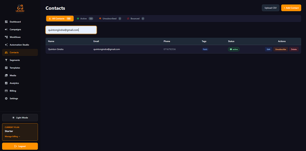Open the Analytics page
This screenshot has height=151, width=306.
point(20,83)
